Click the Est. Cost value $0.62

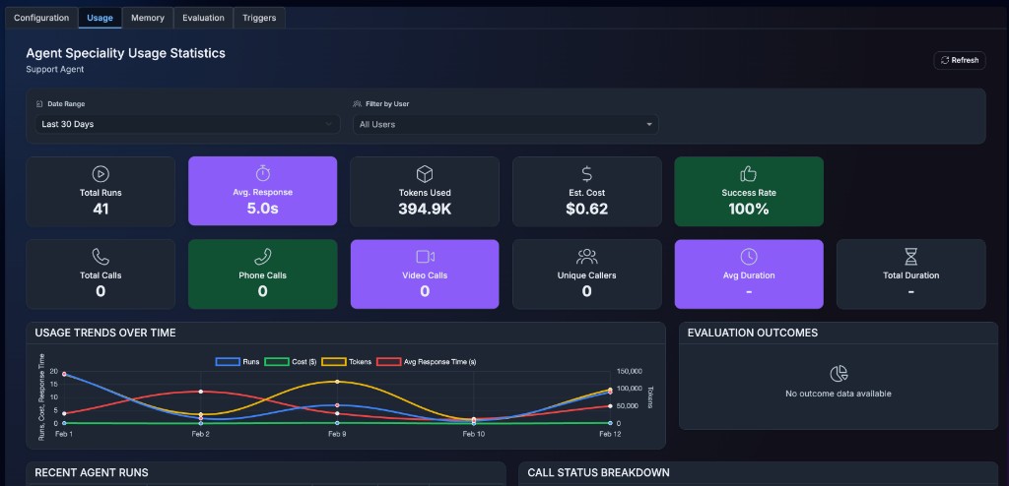587,209
